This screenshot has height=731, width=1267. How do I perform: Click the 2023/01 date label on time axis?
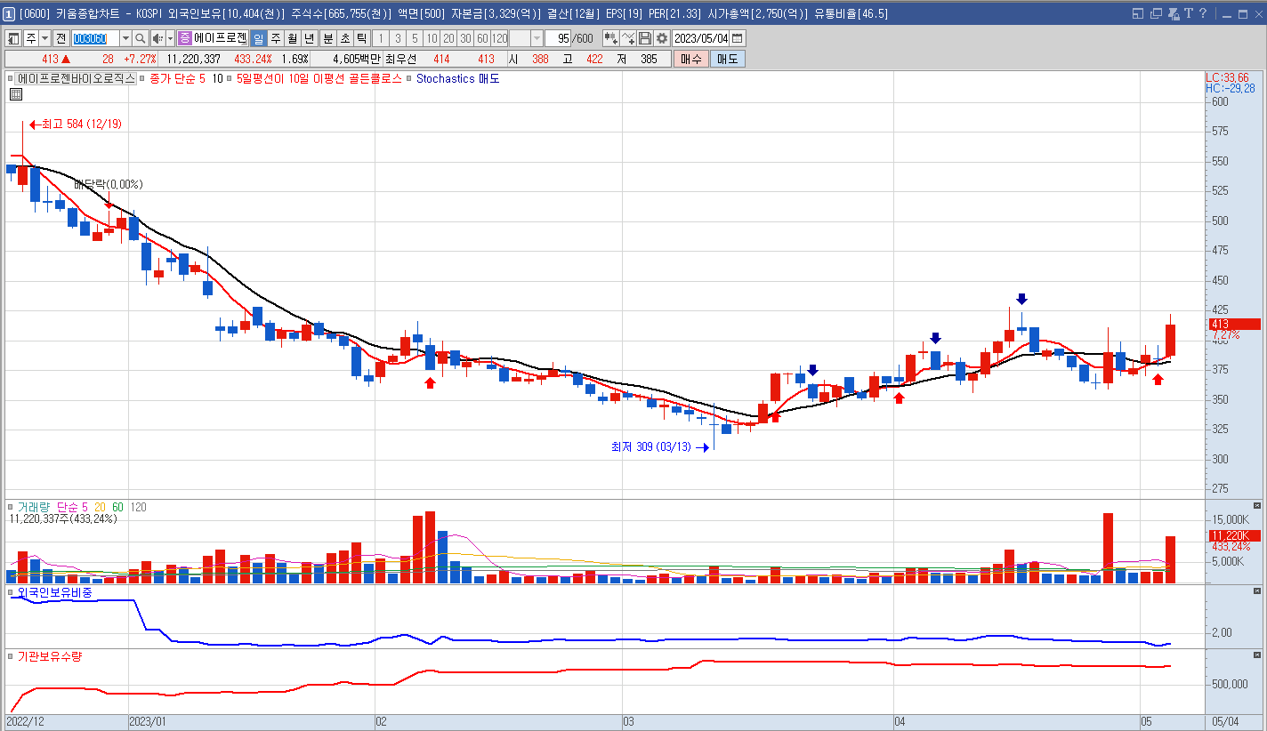(x=147, y=721)
